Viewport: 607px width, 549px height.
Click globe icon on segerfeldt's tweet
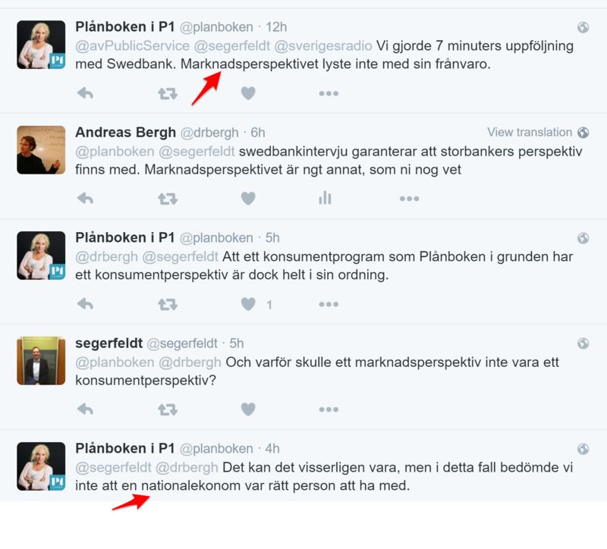(583, 344)
